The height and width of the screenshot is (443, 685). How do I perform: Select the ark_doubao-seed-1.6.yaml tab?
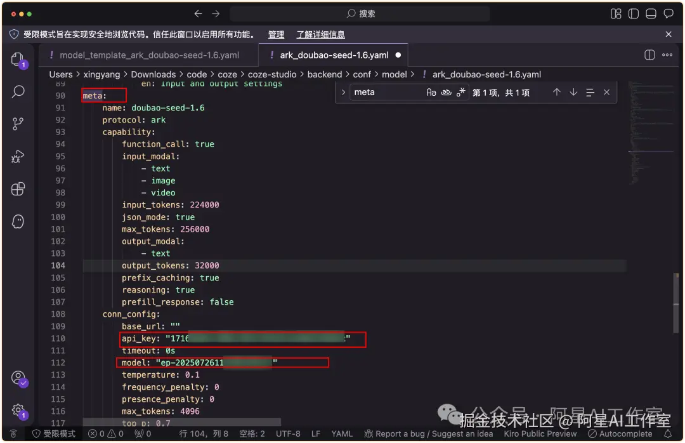coord(334,55)
